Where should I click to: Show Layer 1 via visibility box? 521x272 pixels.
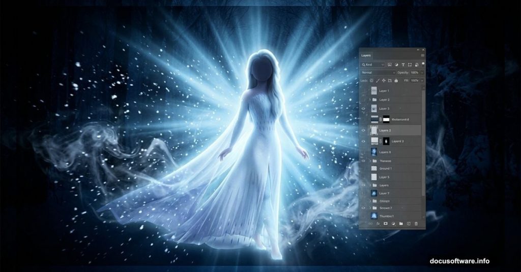click(x=363, y=90)
